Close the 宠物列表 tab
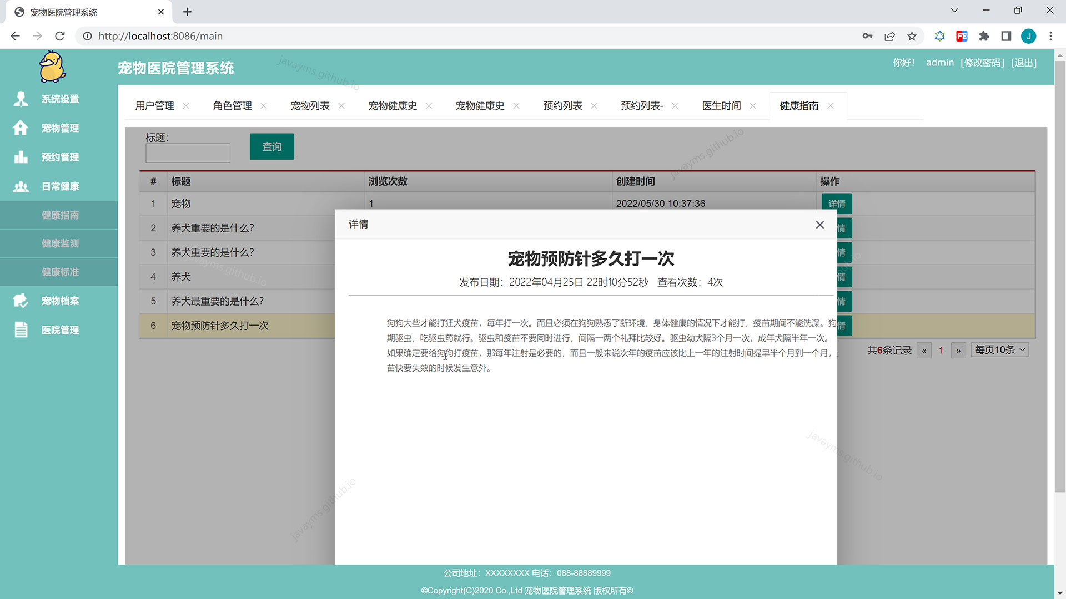Viewport: 1066px width, 599px height. (341, 106)
